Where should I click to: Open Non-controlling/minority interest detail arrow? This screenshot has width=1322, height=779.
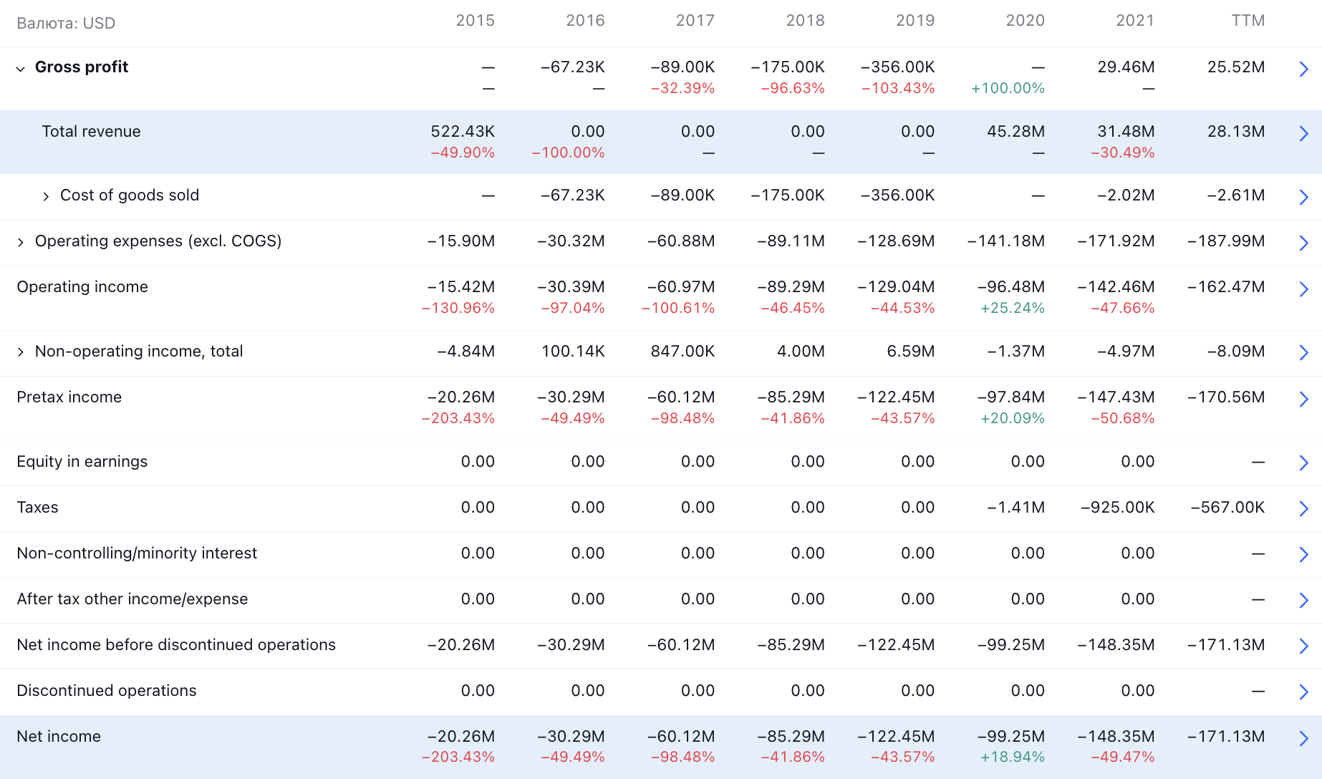click(x=1303, y=554)
